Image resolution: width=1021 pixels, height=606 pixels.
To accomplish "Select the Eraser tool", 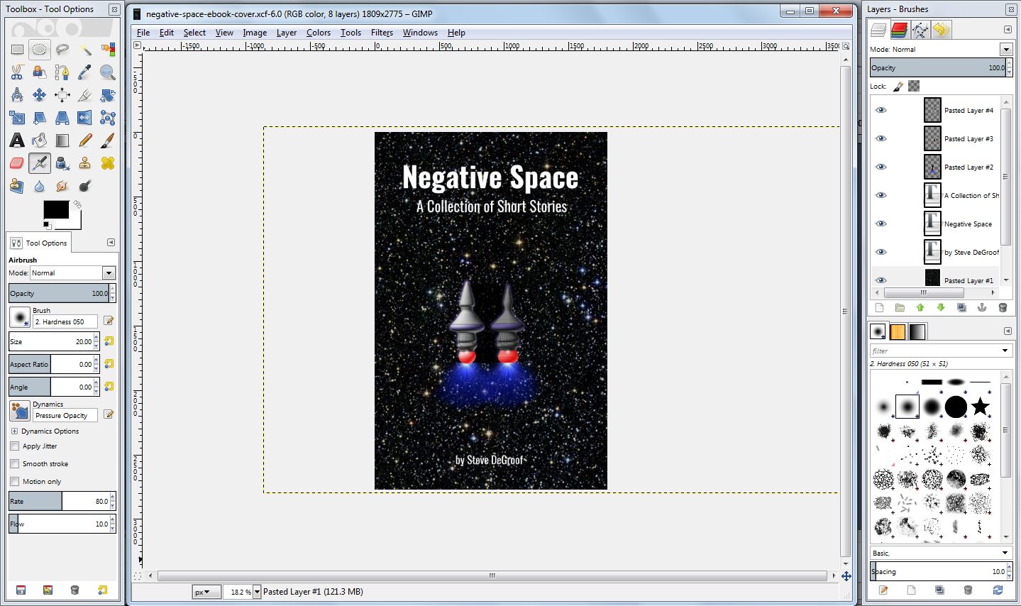I will coord(17,163).
